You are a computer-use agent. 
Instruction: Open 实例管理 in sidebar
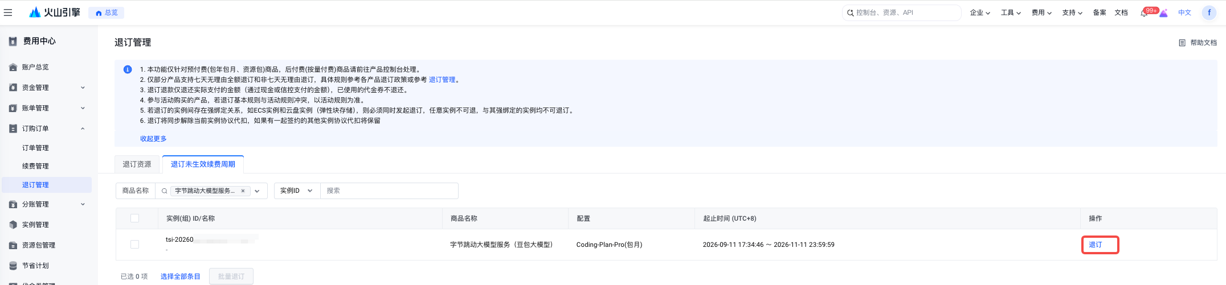(35, 225)
